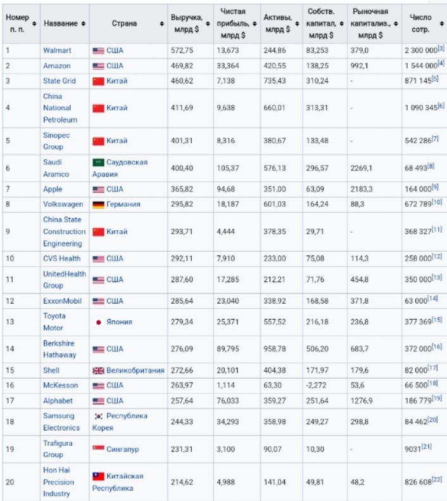Open the Великобритания country link
The height and width of the screenshot is (501, 447).
[x=135, y=370]
